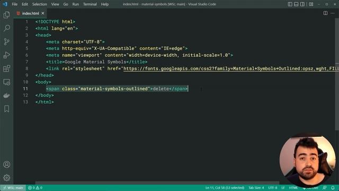Screen dimensions: 339x191
Task: Change the Tab Size: 4 indentation setting
Action: click(256, 188)
